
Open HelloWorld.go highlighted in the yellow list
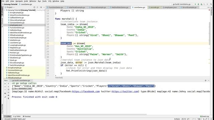14,73
